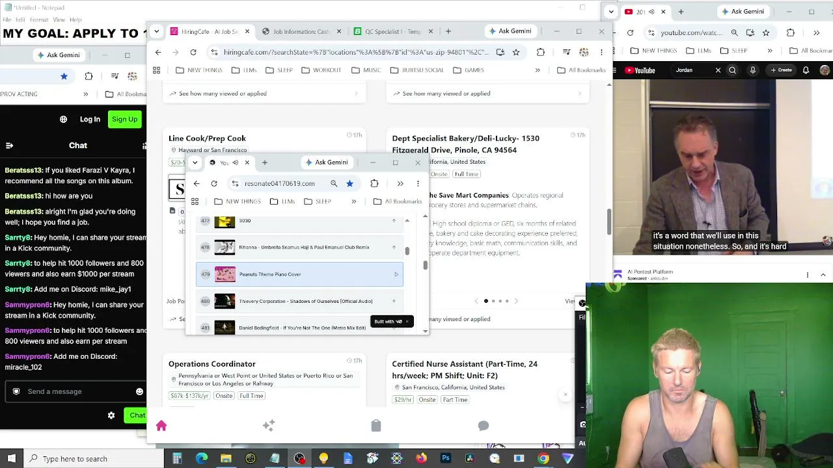The height and width of the screenshot is (468, 833).
Task: Open the Line Cook/Prep Cook job title
Action: pyautogui.click(x=207, y=138)
